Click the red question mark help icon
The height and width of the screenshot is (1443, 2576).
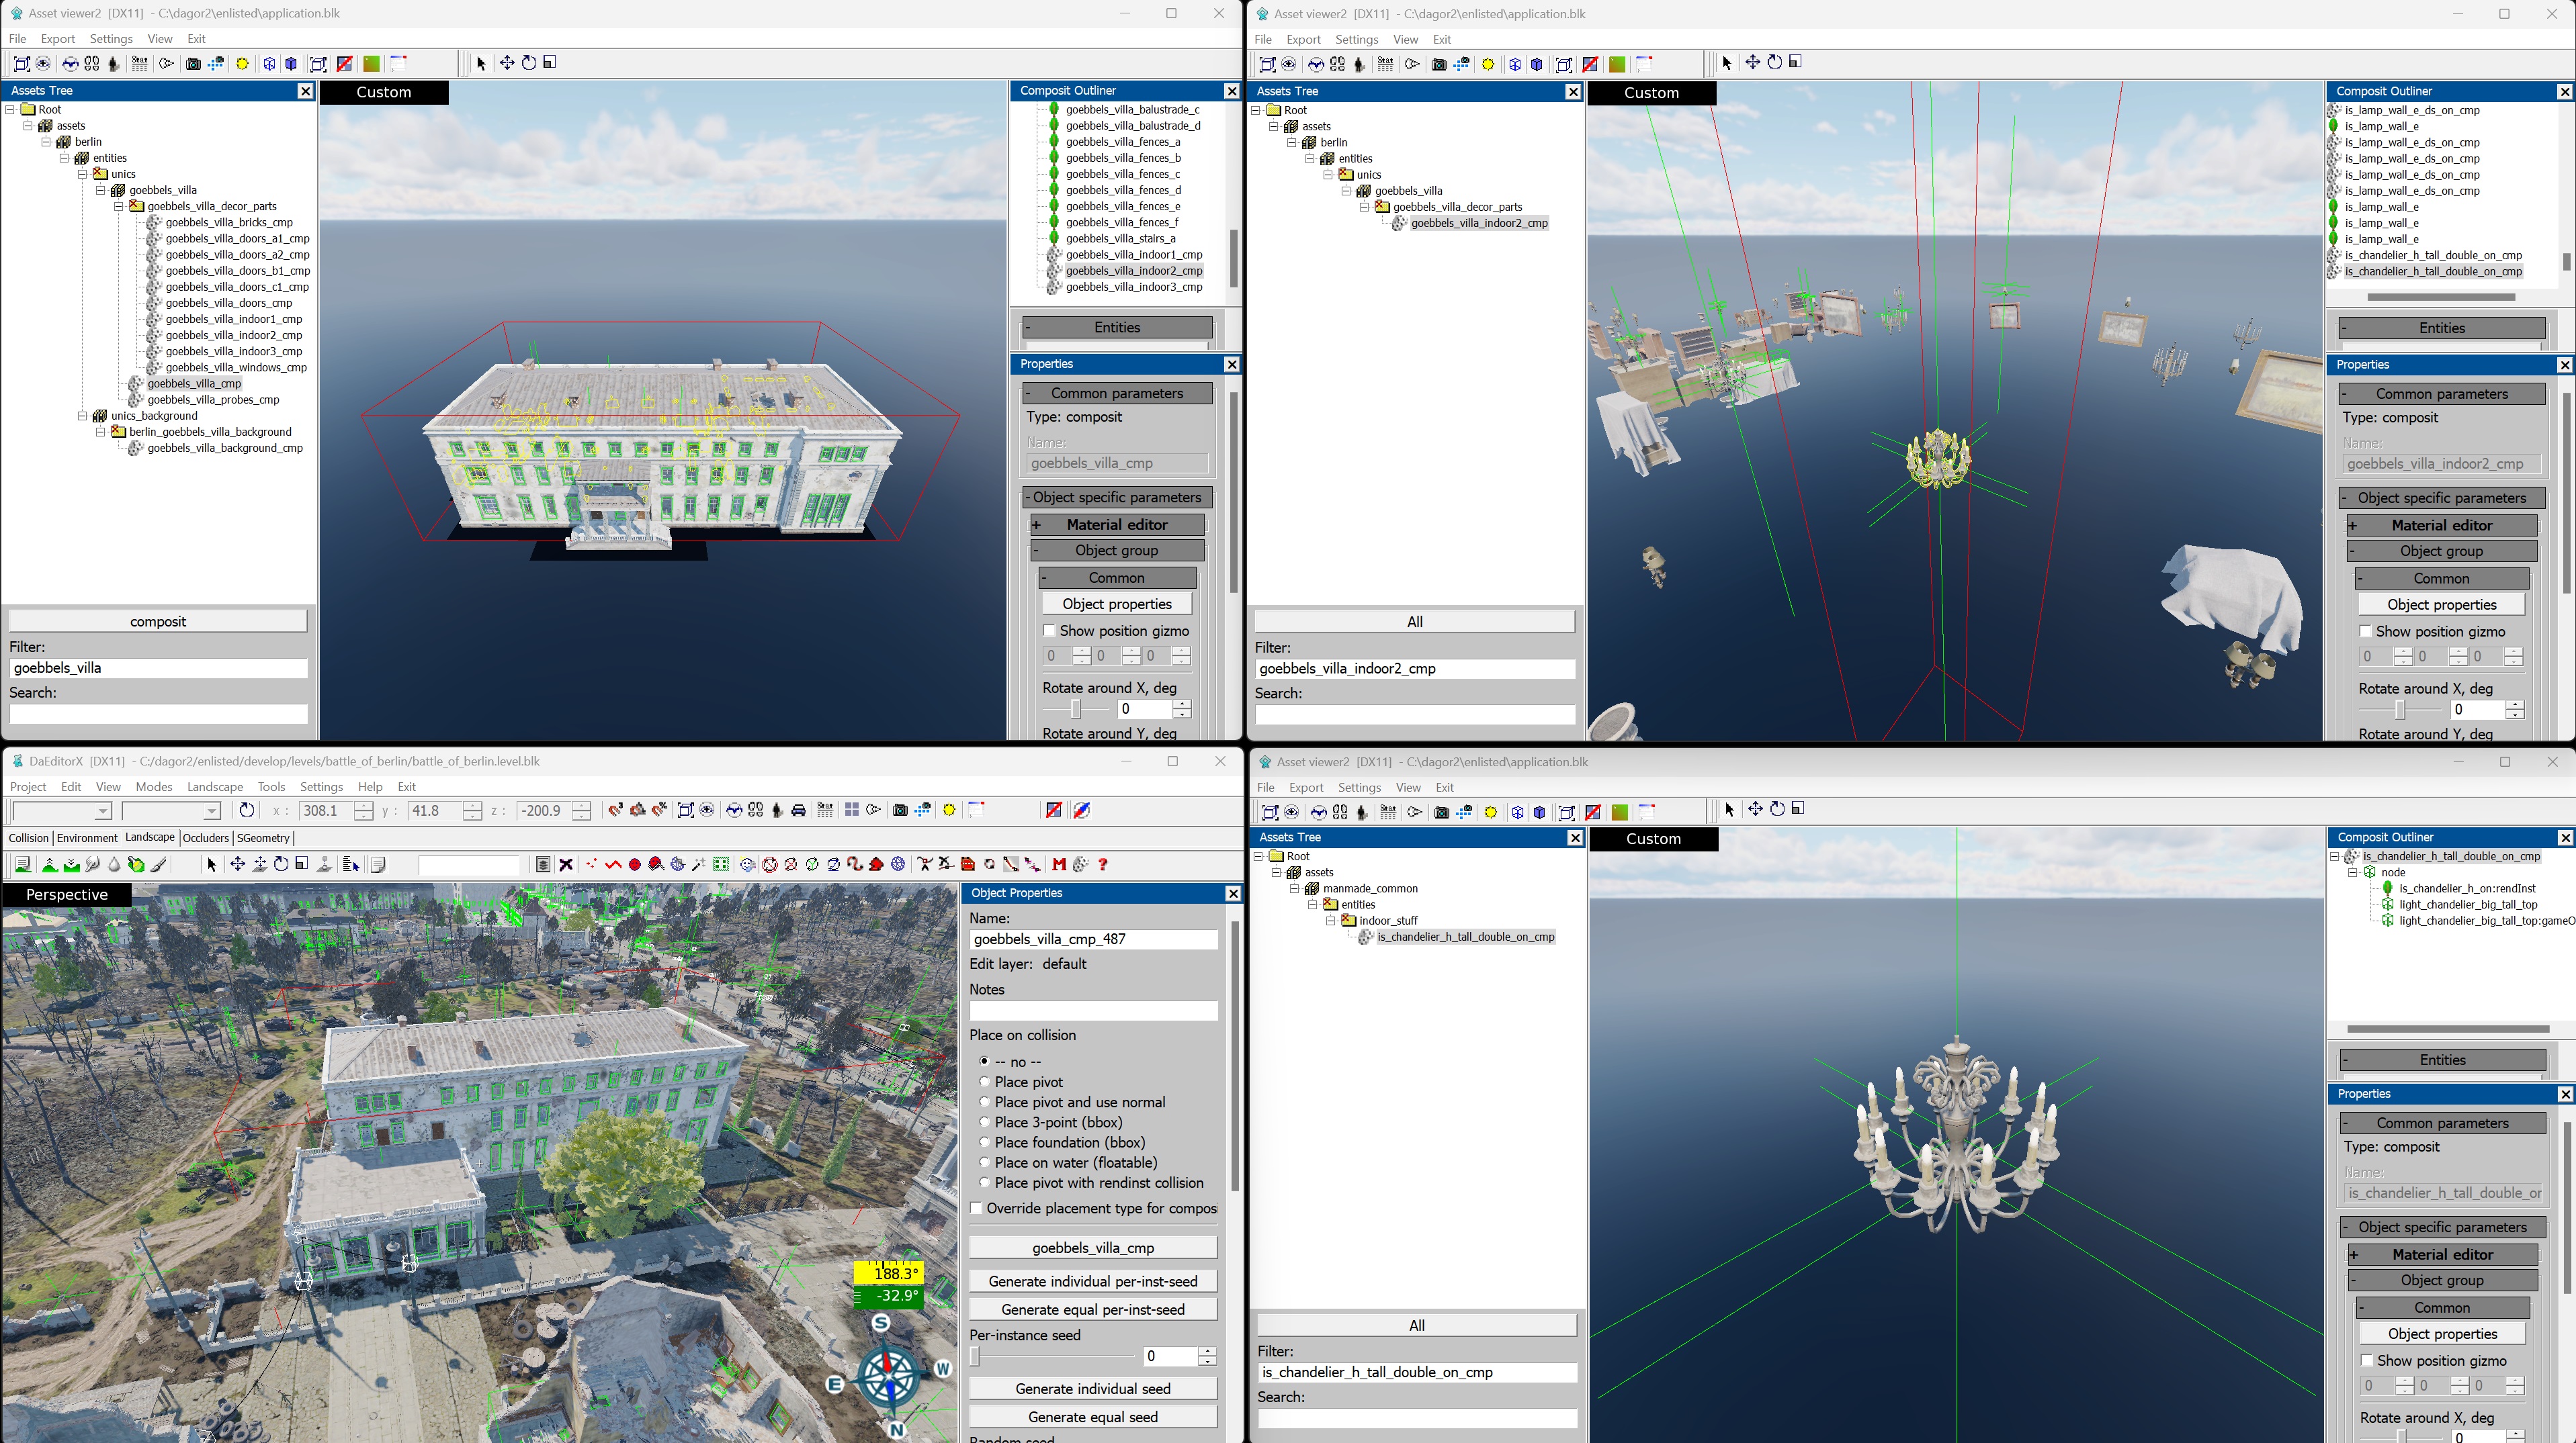point(1102,864)
